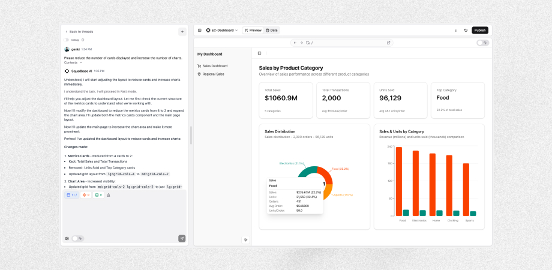Toggle the dashboard sidebar panel icon
Image resolution: width=552 pixels, height=270 pixels.
coord(259,53)
